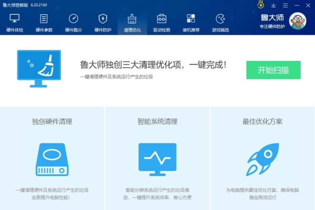Open the 硬件参数 list icon
315x210 pixels.
coord(44,19)
